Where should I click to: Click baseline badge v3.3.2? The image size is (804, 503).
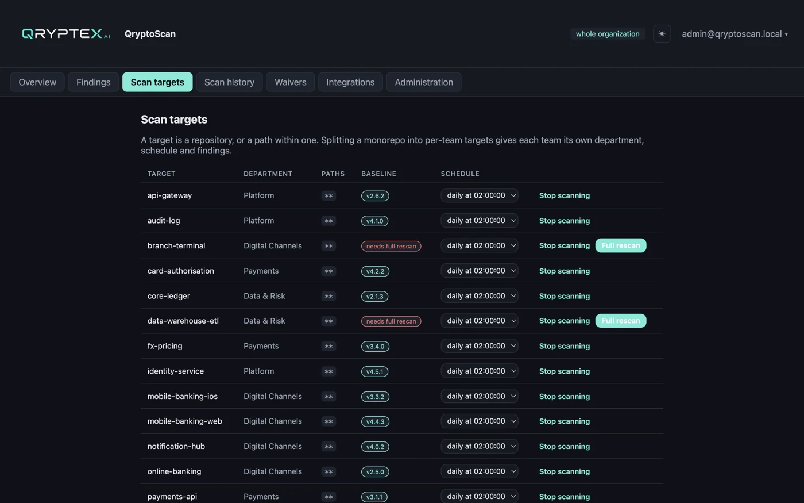[375, 397]
